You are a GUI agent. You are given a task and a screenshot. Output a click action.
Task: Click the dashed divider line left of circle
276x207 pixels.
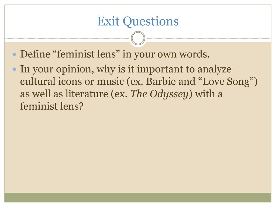[x=67, y=38]
